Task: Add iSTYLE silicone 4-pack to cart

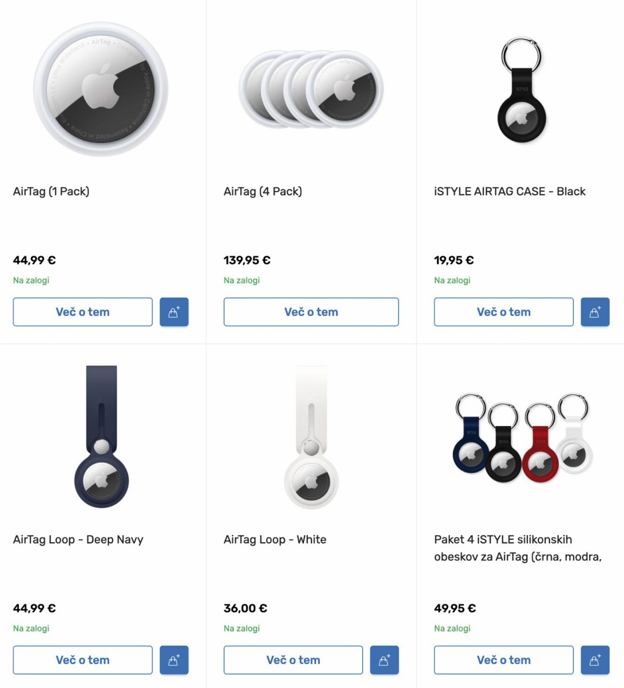Action: (x=595, y=660)
